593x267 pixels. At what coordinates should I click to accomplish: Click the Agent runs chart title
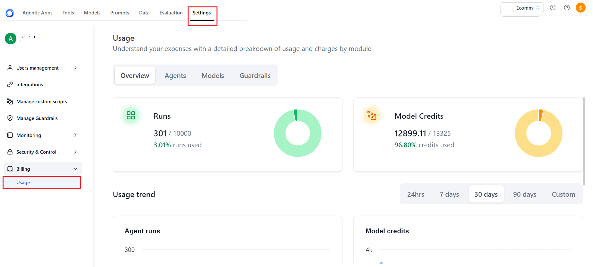142,231
